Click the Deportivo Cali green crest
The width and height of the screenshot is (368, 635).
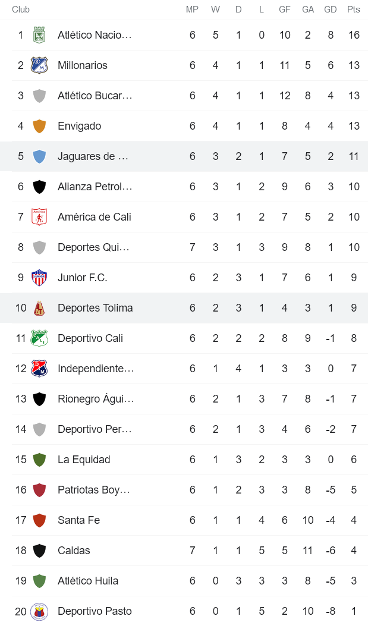coord(38,338)
